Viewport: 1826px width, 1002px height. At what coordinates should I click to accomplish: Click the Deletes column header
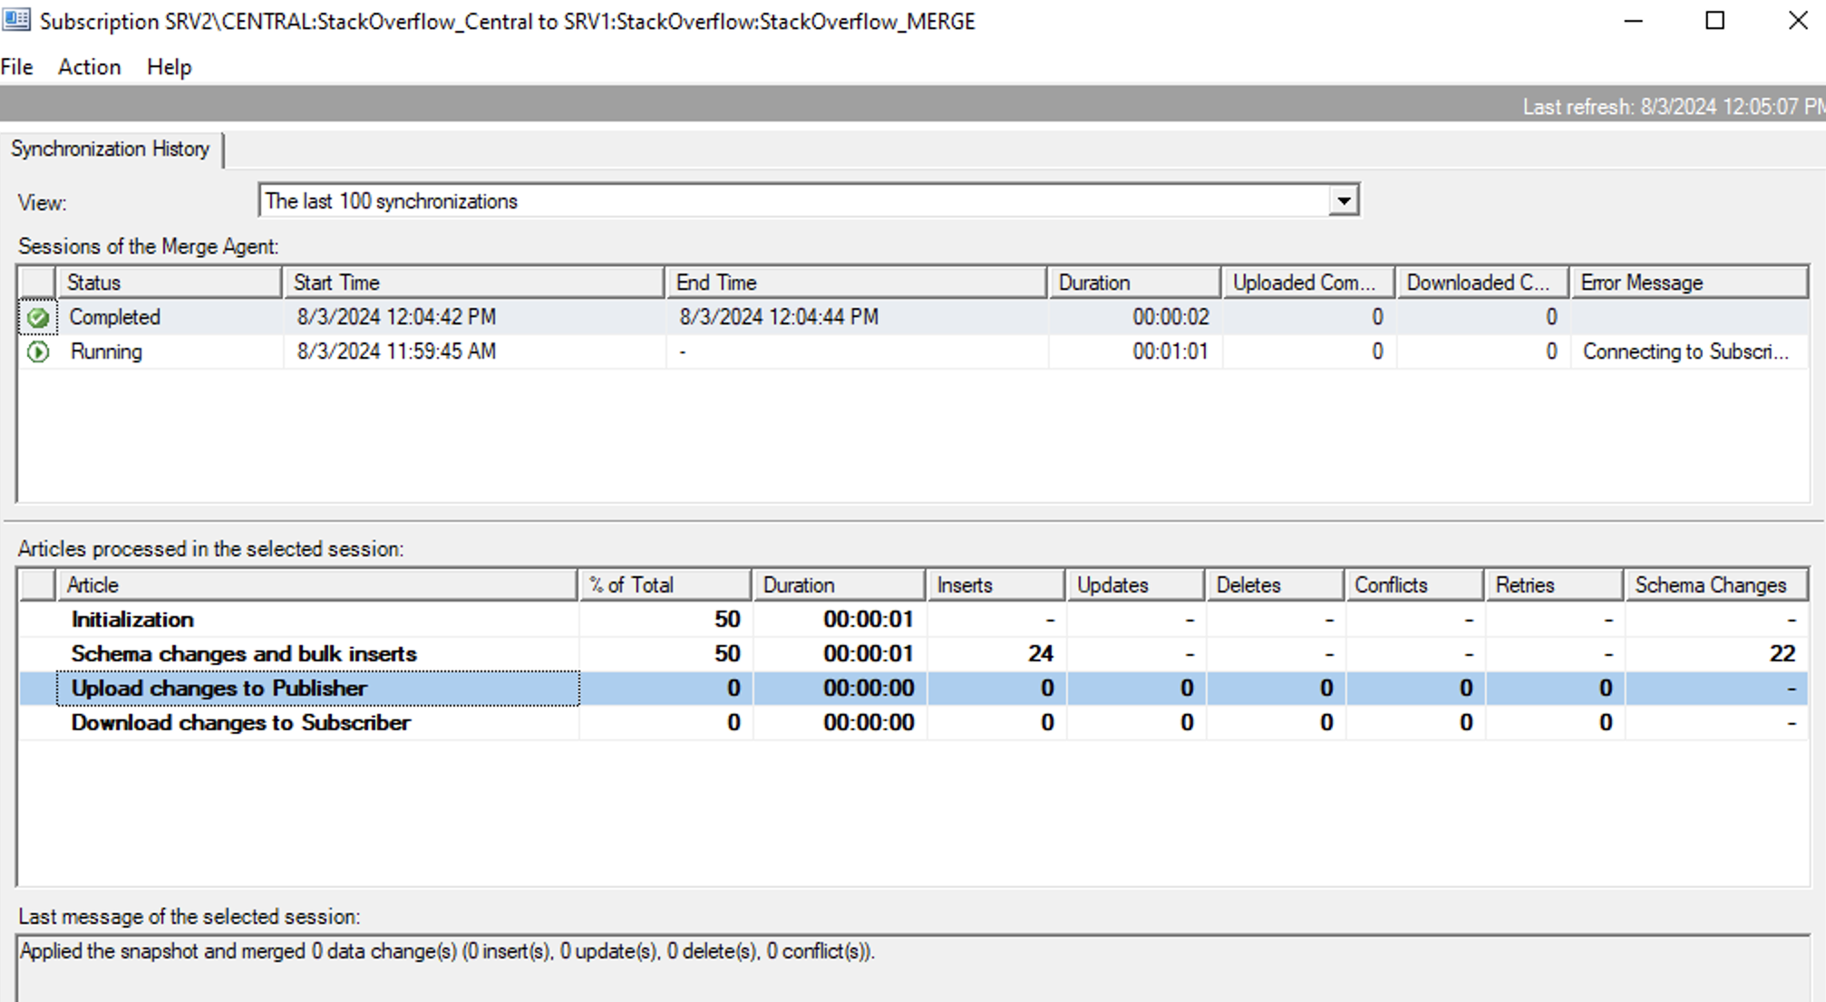[1275, 585]
